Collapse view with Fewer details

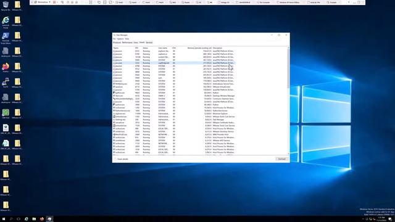point(121,159)
